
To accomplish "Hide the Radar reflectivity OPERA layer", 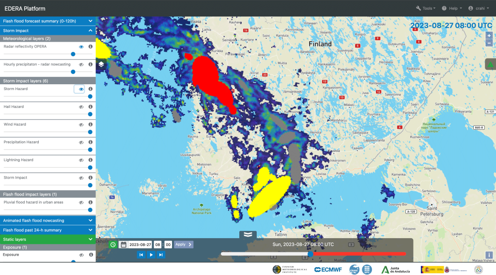I will coord(81,46).
